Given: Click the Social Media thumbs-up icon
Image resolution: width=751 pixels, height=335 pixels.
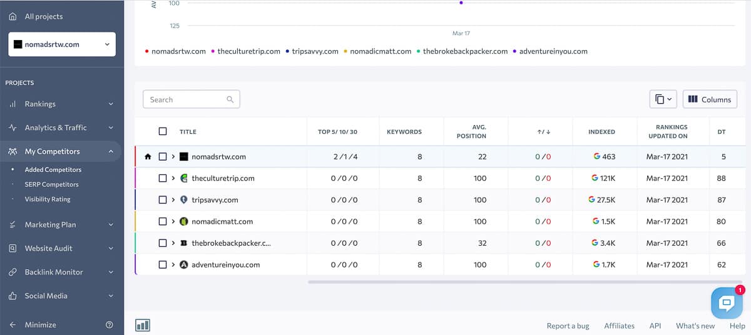Looking at the screenshot, I should (x=13, y=296).
